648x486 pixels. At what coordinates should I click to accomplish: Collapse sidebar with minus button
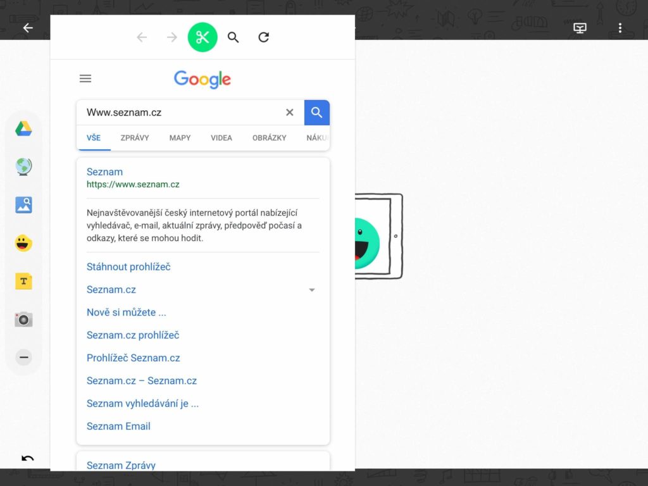coord(23,357)
